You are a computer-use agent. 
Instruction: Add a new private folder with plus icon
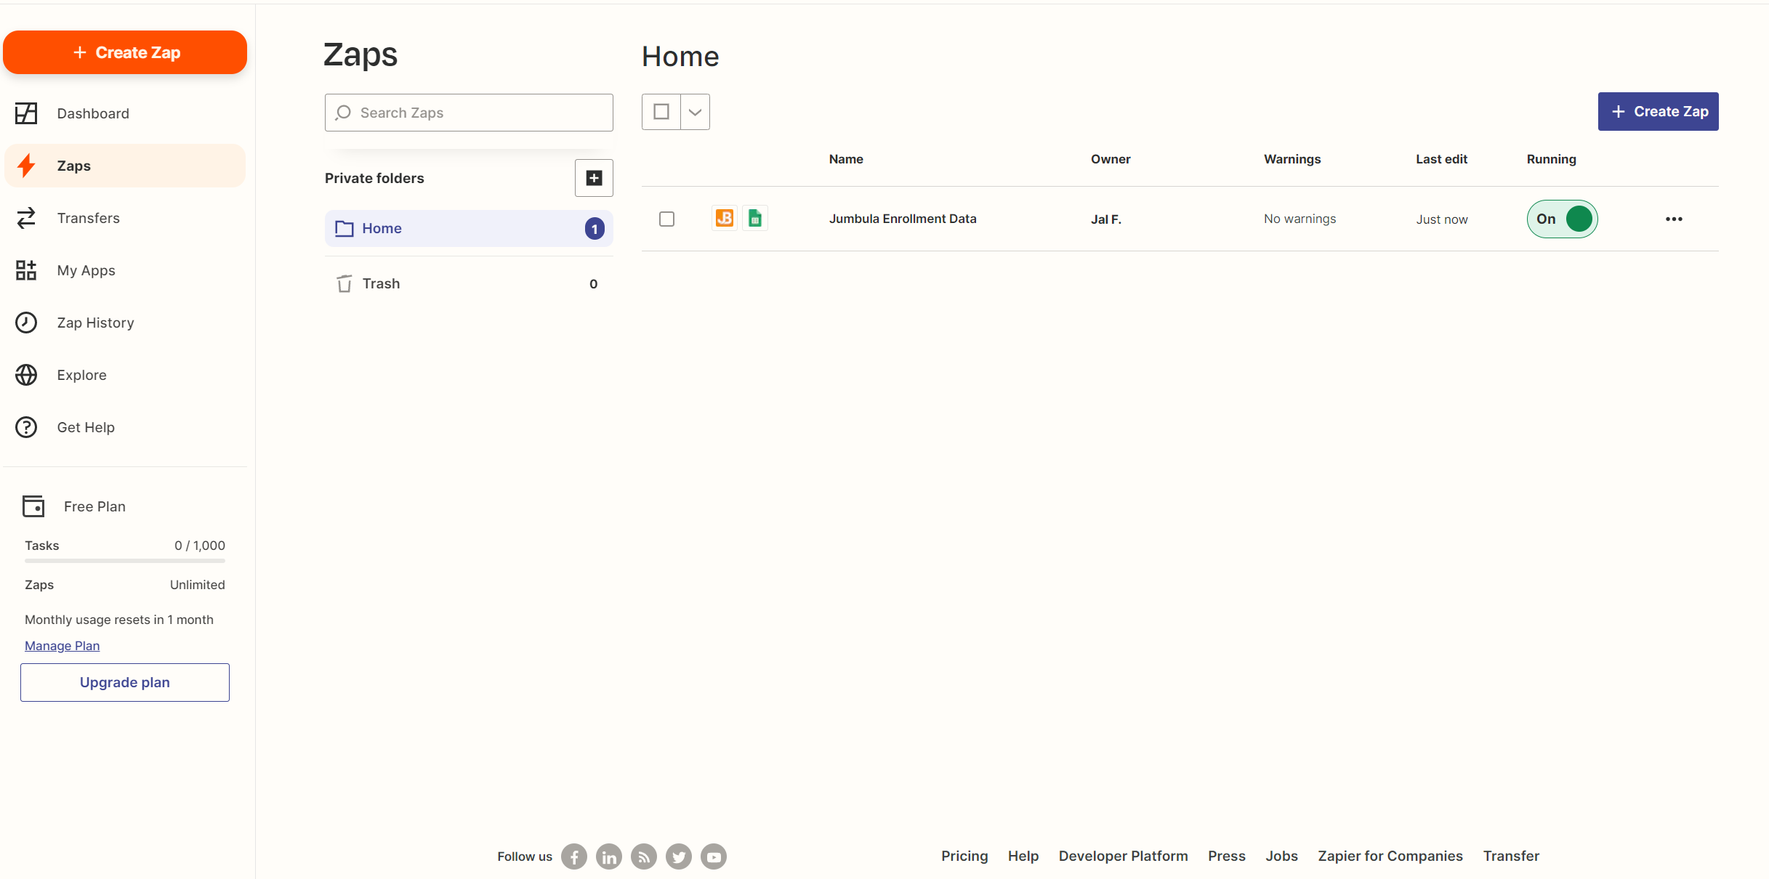tap(594, 178)
